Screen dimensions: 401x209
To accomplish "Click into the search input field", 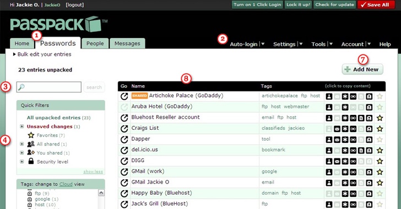I will 49,87.
